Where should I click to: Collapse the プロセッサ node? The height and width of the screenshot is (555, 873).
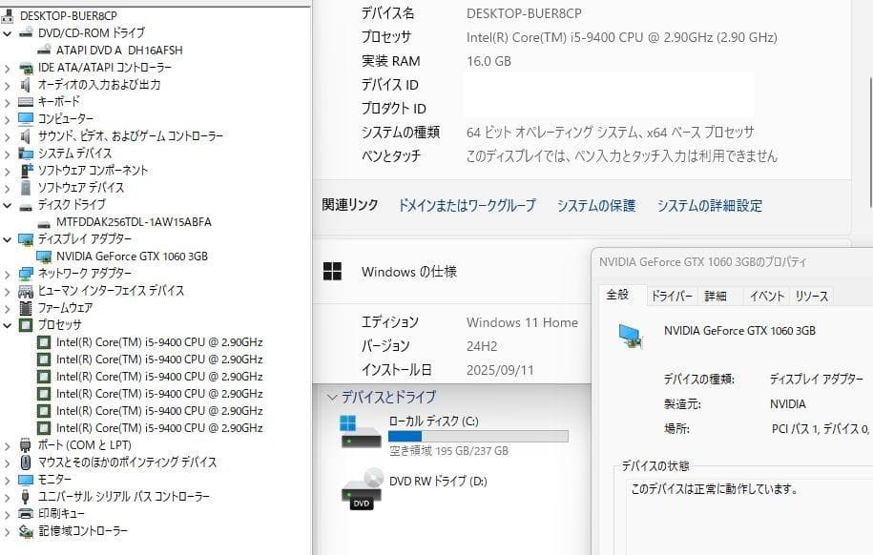pos(6,324)
